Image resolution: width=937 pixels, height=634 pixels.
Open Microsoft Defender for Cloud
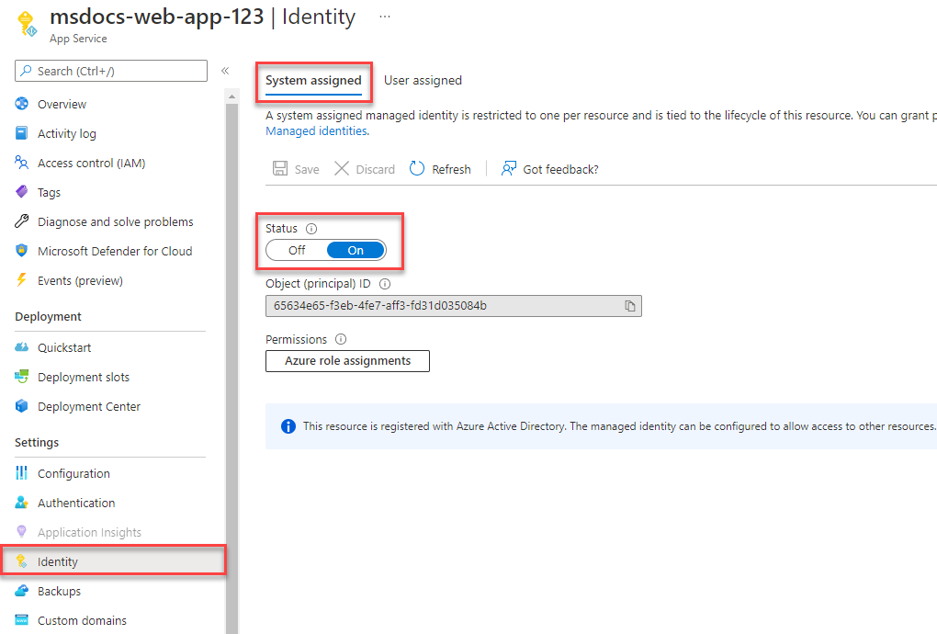pyautogui.click(x=104, y=251)
